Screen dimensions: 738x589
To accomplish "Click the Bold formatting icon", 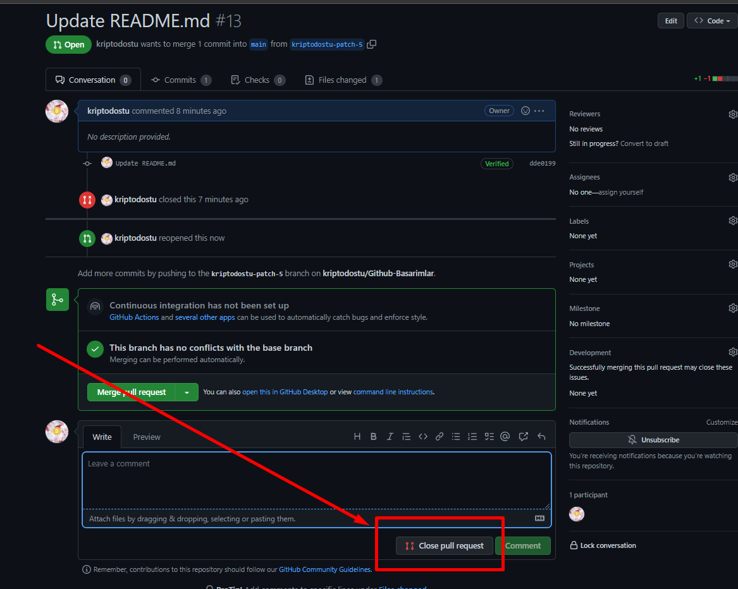I will 374,437.
